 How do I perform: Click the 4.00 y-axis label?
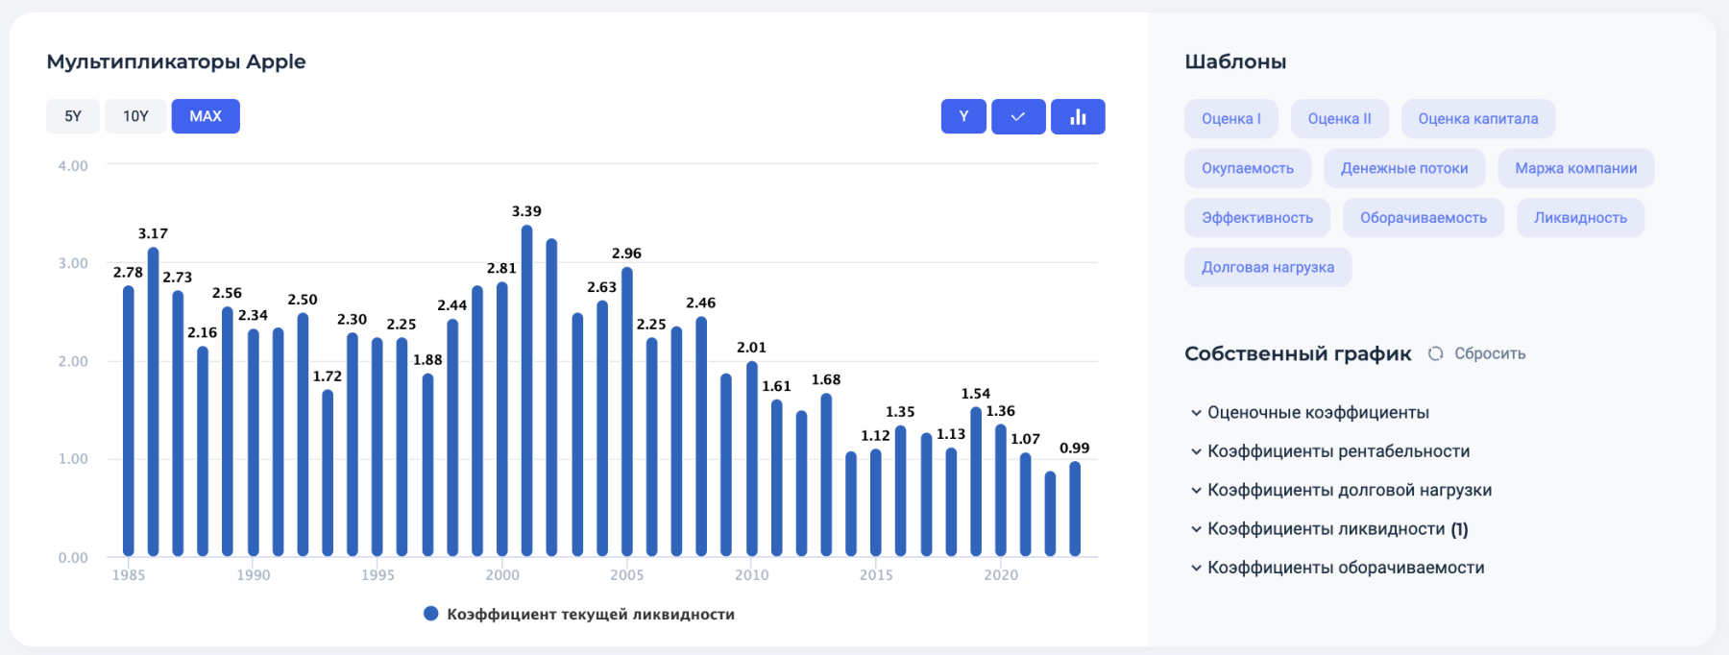tap(73, 166)
